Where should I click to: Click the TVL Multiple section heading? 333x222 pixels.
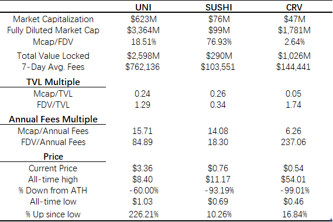pos(53,82)
